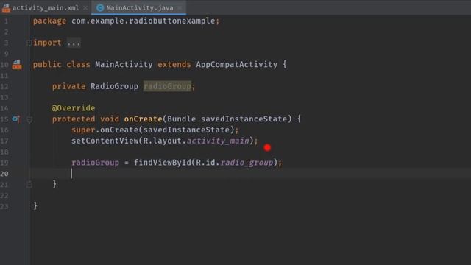The image size is (471, 265).
Task: Close the activity_main.xml tab
Action: pyautogui.click(x=85, y=8)
